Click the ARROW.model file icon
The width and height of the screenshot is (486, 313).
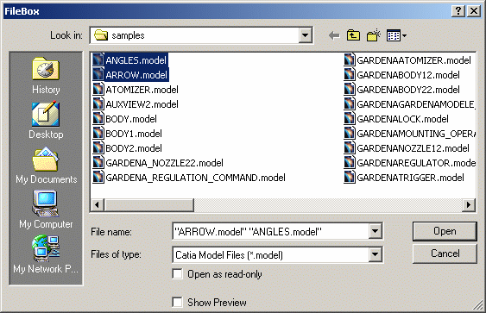98,75
